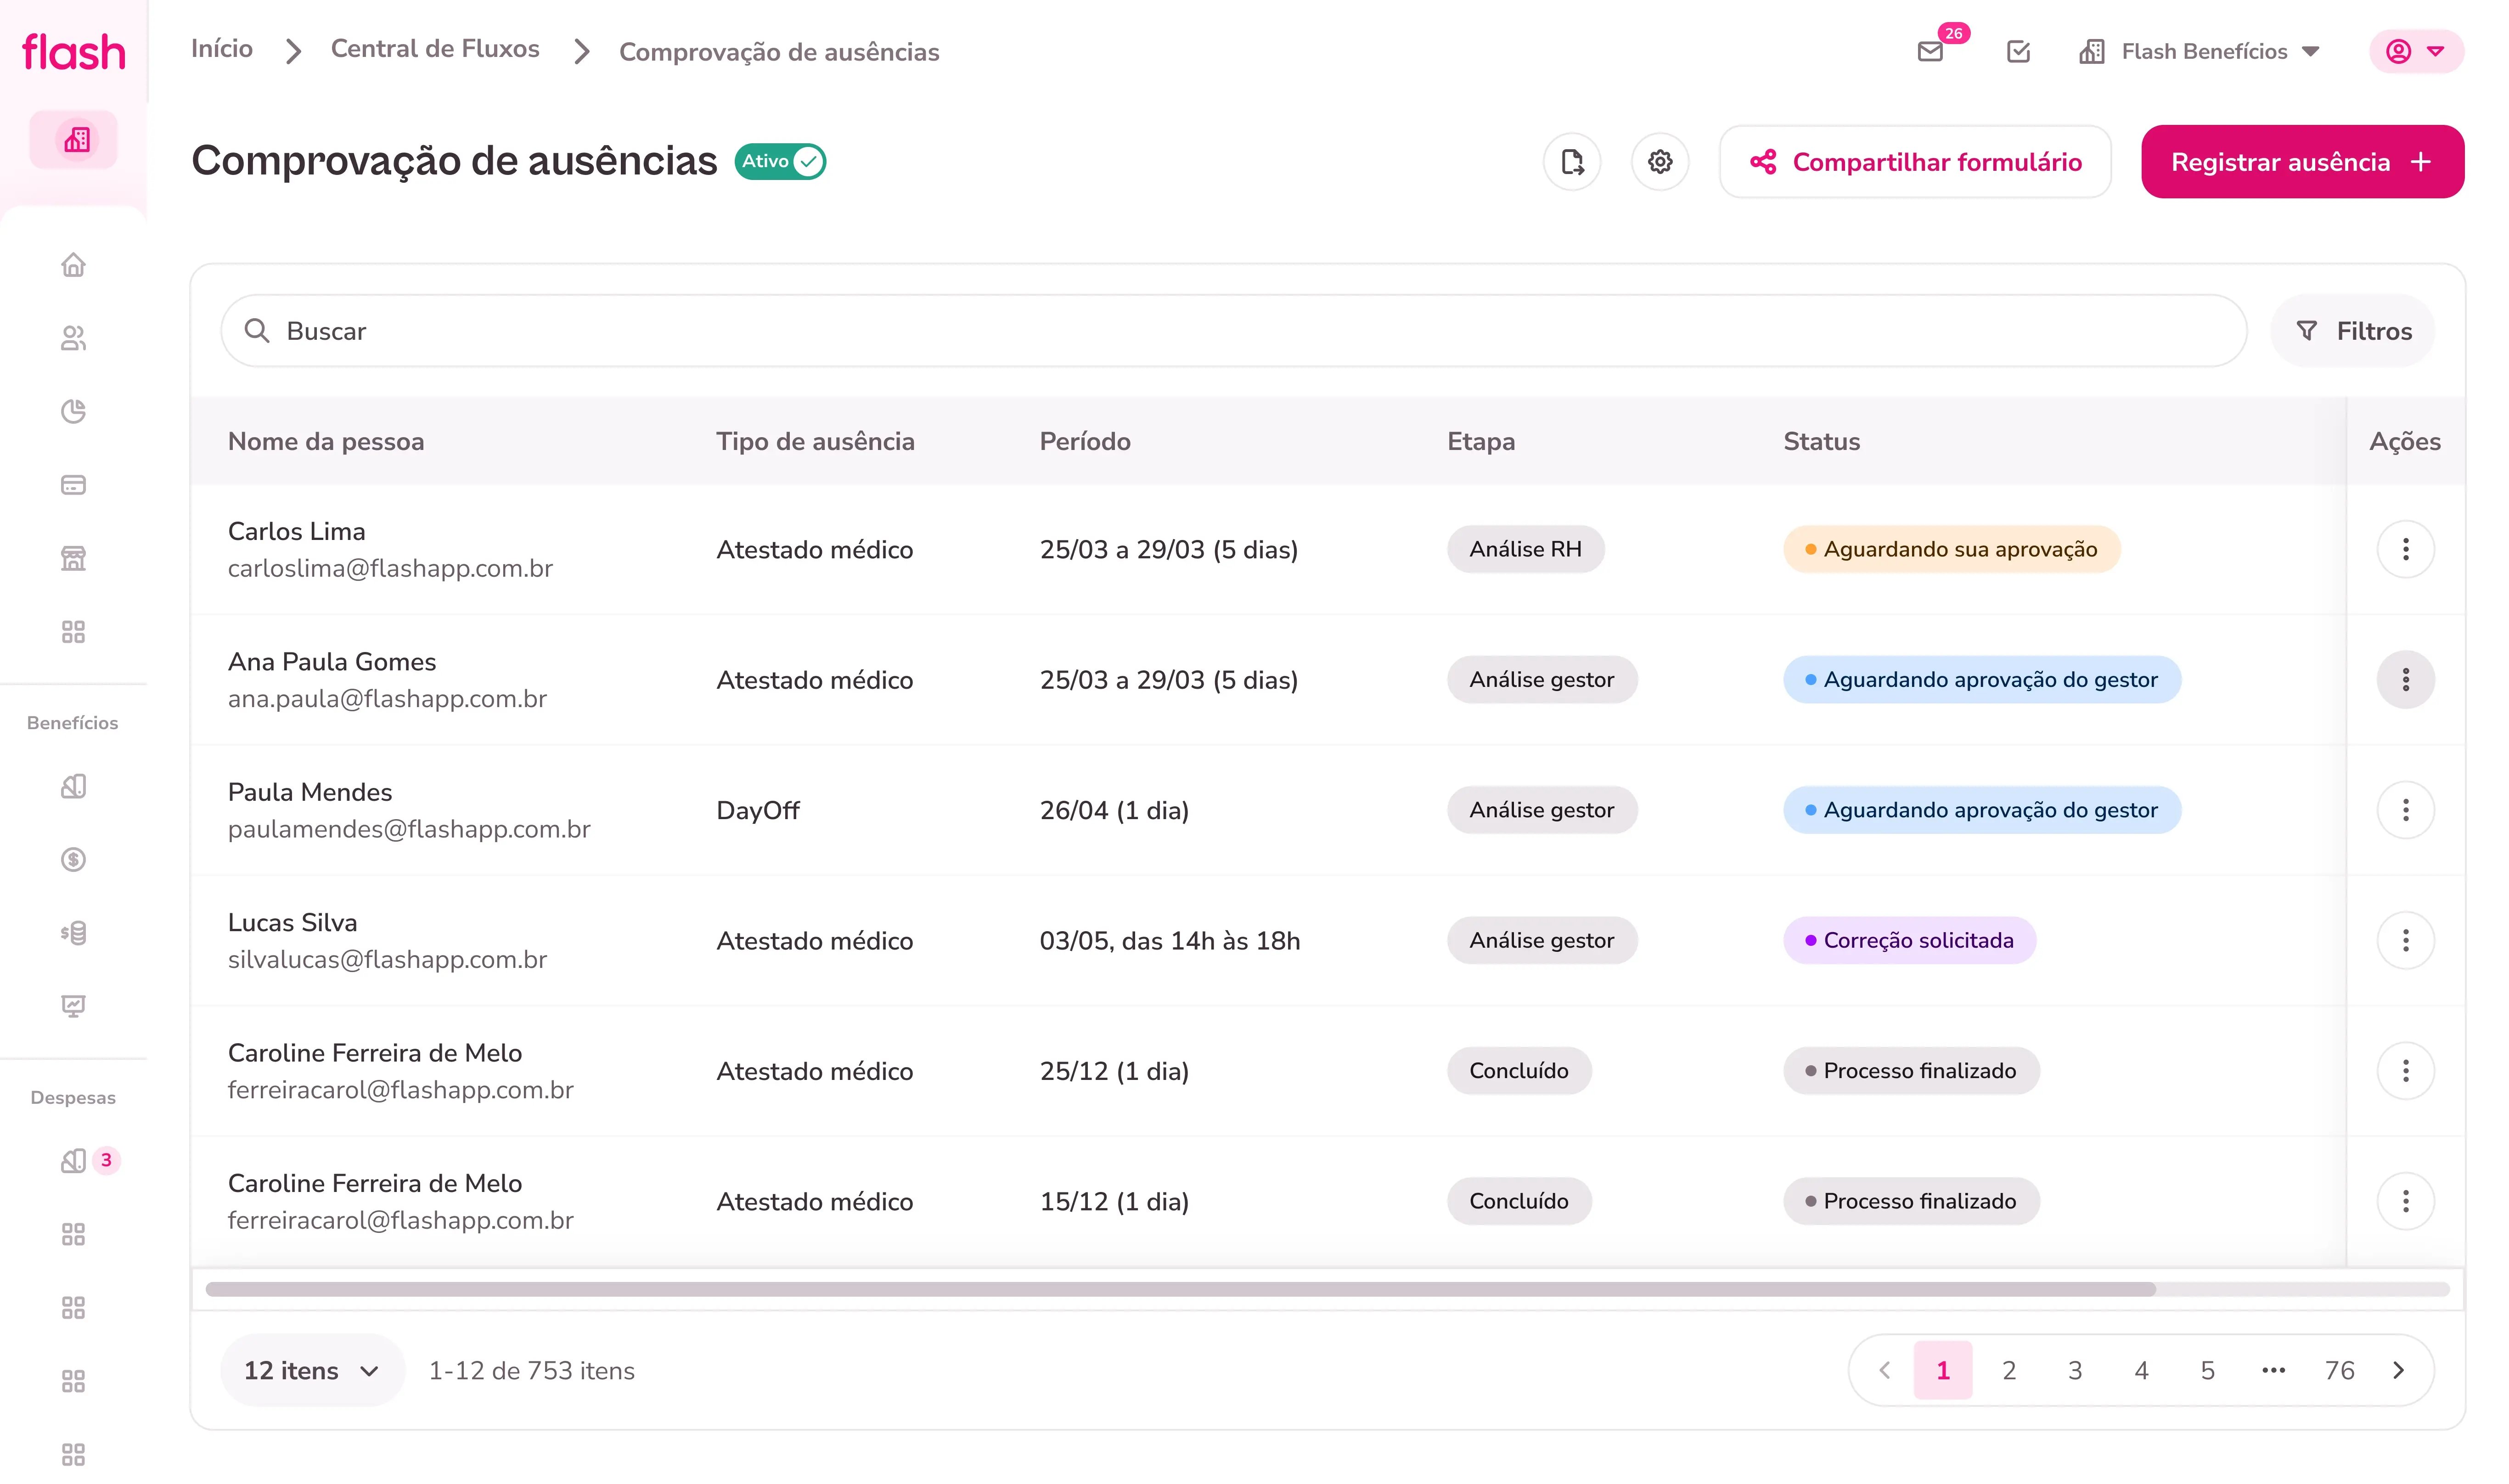
Task: Open actions menu for Lucas Silva row
Action: click(x=2405, y=940)
